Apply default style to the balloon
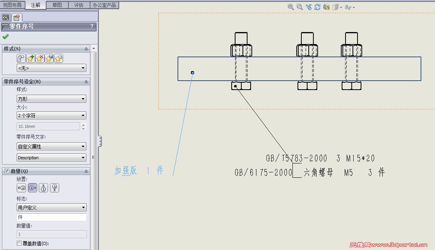Screen dimensions: 435x250 pos(21,58)
